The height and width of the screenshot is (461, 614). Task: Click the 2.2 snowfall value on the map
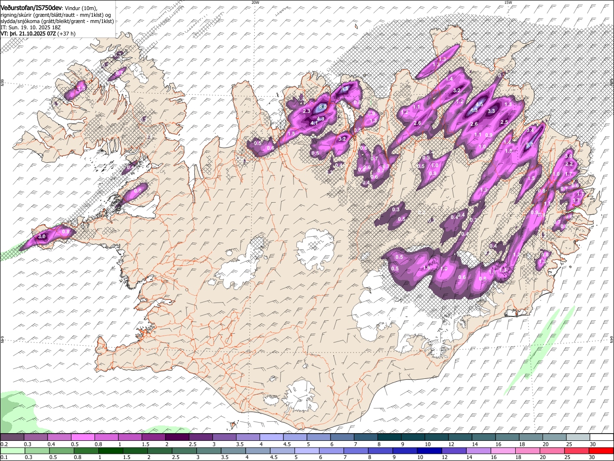coord(569,164)
